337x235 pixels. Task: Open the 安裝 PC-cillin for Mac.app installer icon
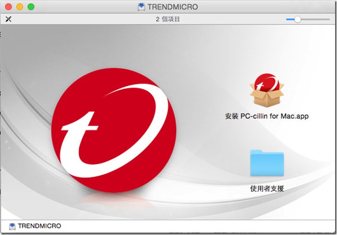[267, 90]
